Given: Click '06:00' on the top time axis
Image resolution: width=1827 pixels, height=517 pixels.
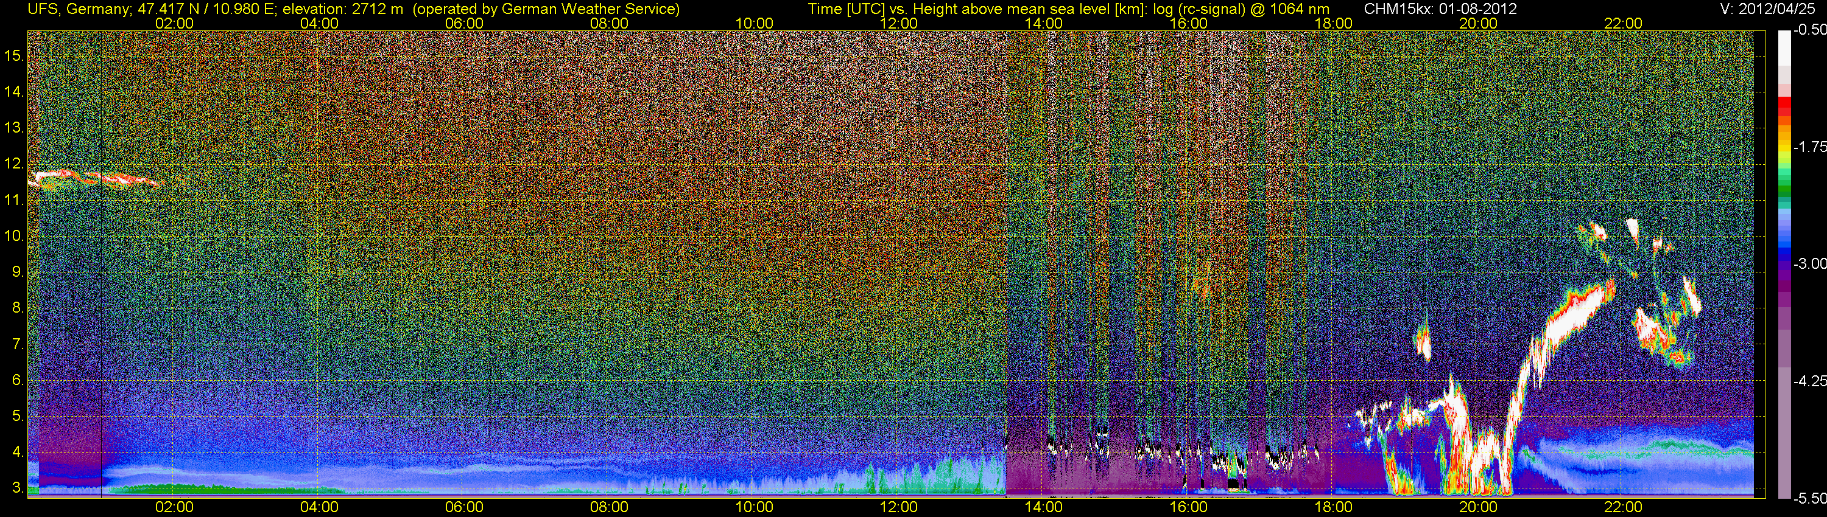Looking at the screenshot, I should tap(464, 23).
